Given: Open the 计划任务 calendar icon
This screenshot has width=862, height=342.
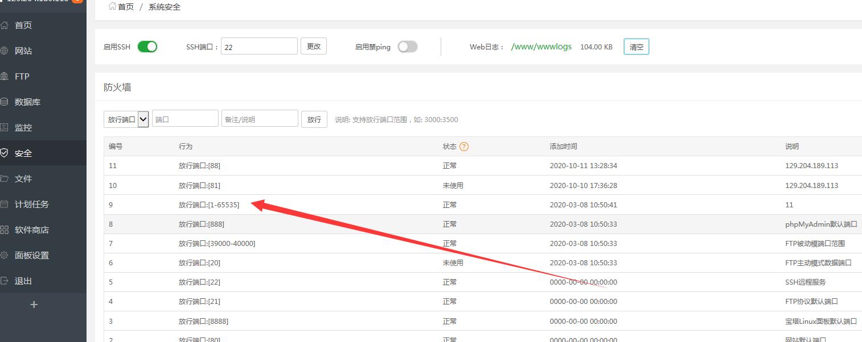Looking at the screenshot, I should tap(4, 204).
